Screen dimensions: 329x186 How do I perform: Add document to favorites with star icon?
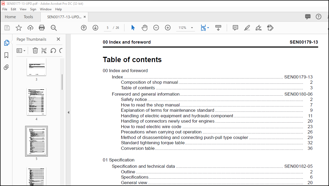(x=19, y=28)
